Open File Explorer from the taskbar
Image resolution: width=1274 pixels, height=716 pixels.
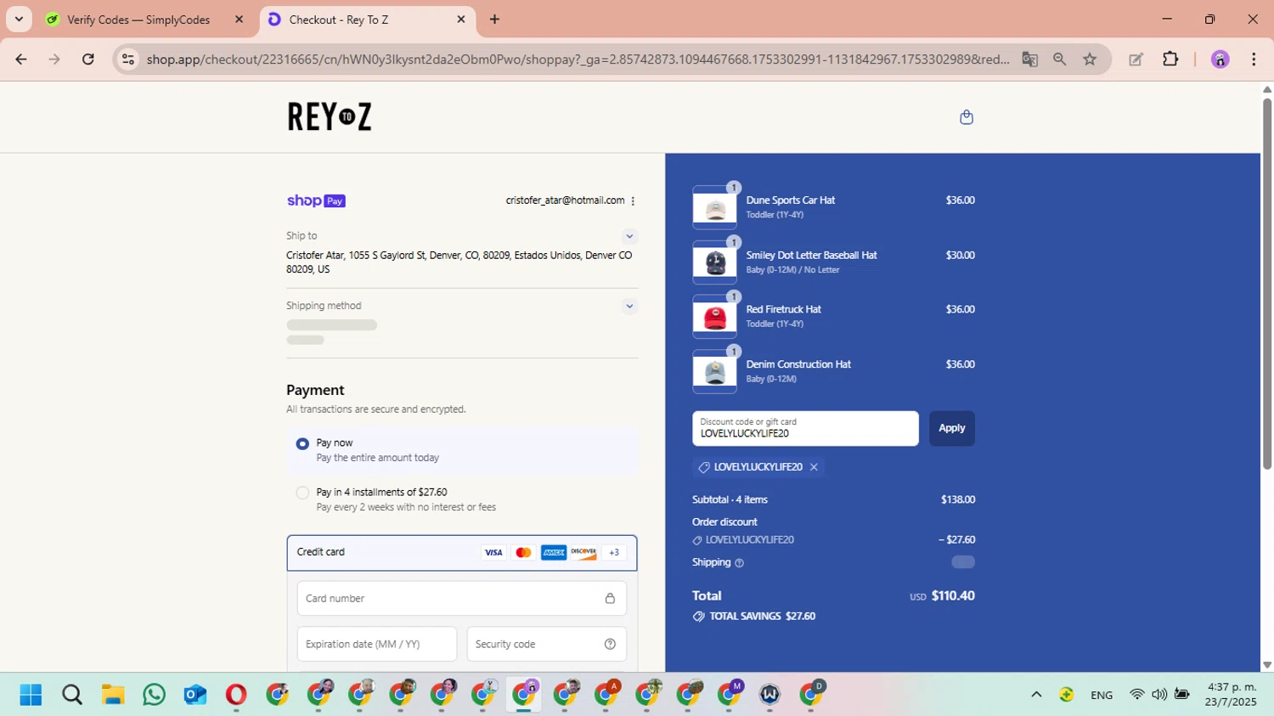113,695
